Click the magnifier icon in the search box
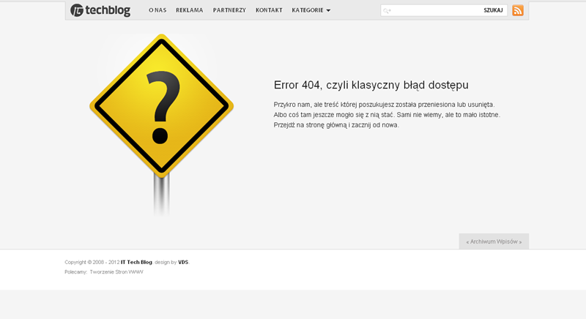 [x=387, y=11]
